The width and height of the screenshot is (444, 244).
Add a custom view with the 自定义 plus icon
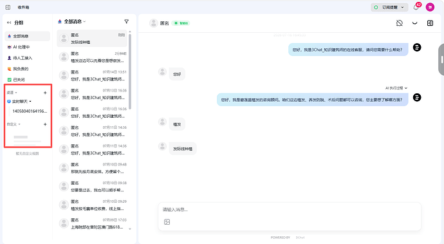(x=45, y=124)
